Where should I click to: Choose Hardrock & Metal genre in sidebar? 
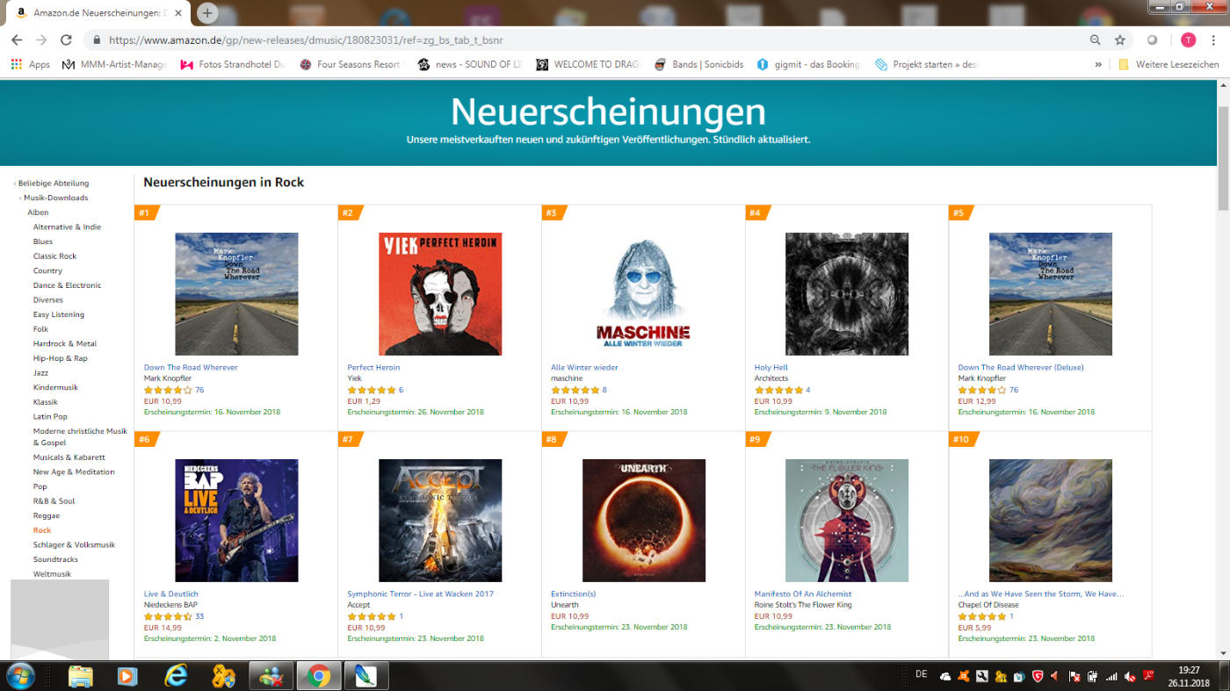[x=65, y=343]
